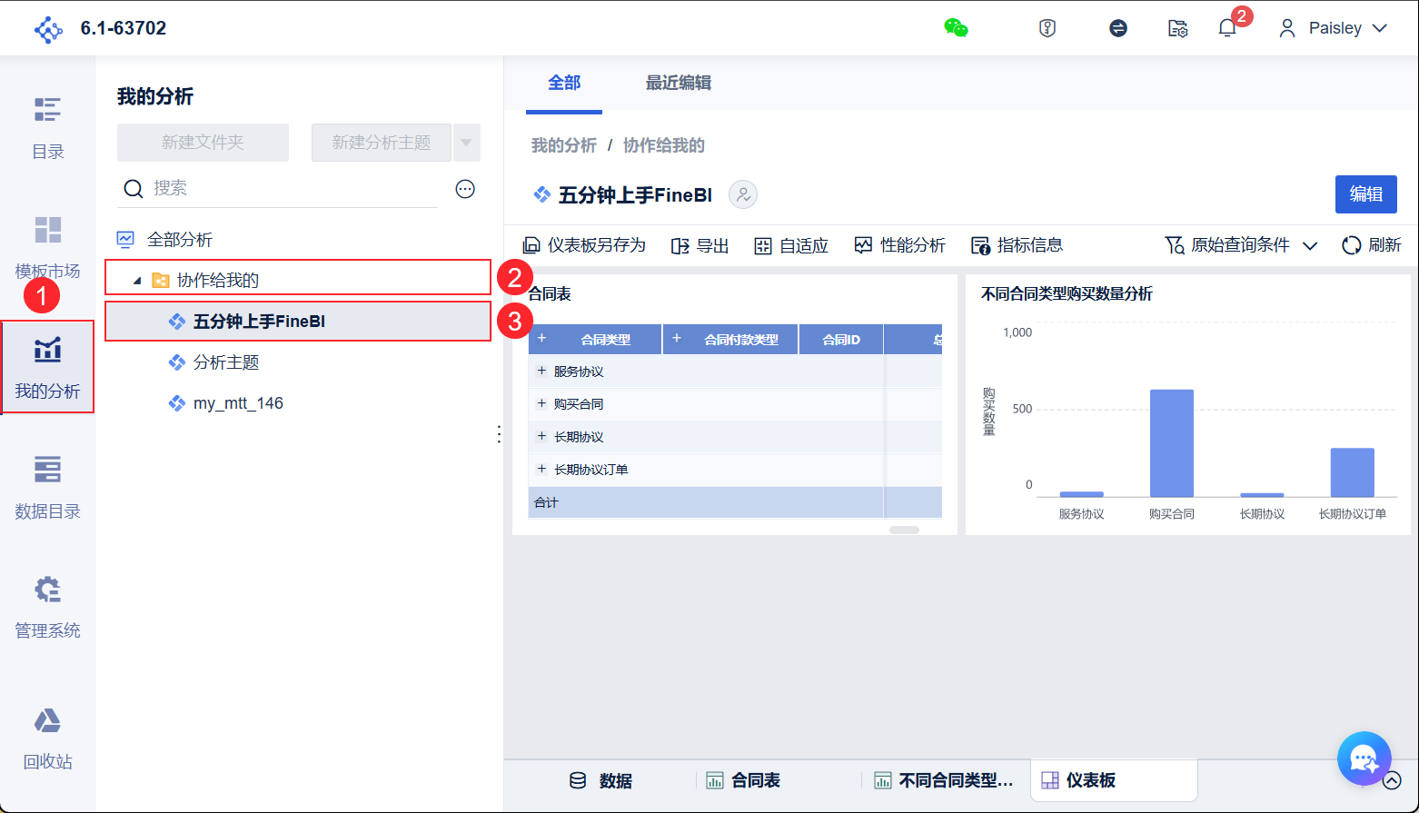Open 原始查询条件 dropdown

click(1241, 245)
